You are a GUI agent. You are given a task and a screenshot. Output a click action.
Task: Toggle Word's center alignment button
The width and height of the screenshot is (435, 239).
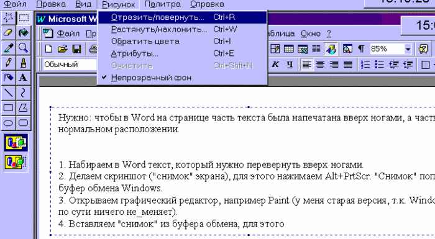(320, 65)
